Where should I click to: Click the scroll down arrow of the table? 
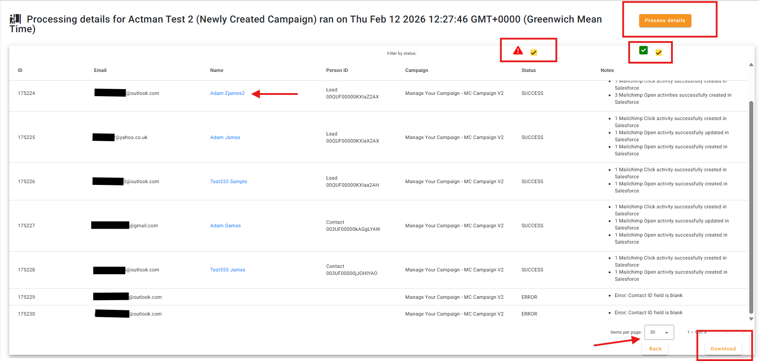(x=751, y=319)
